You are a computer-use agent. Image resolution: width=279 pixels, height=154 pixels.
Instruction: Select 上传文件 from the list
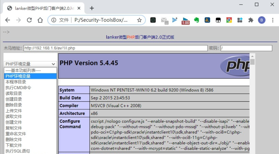[x=30, y=111]
